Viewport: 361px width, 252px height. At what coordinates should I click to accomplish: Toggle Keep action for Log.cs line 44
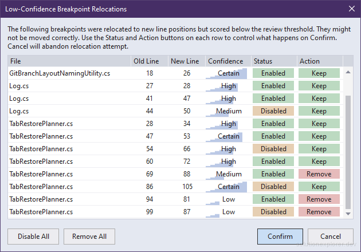319,111
